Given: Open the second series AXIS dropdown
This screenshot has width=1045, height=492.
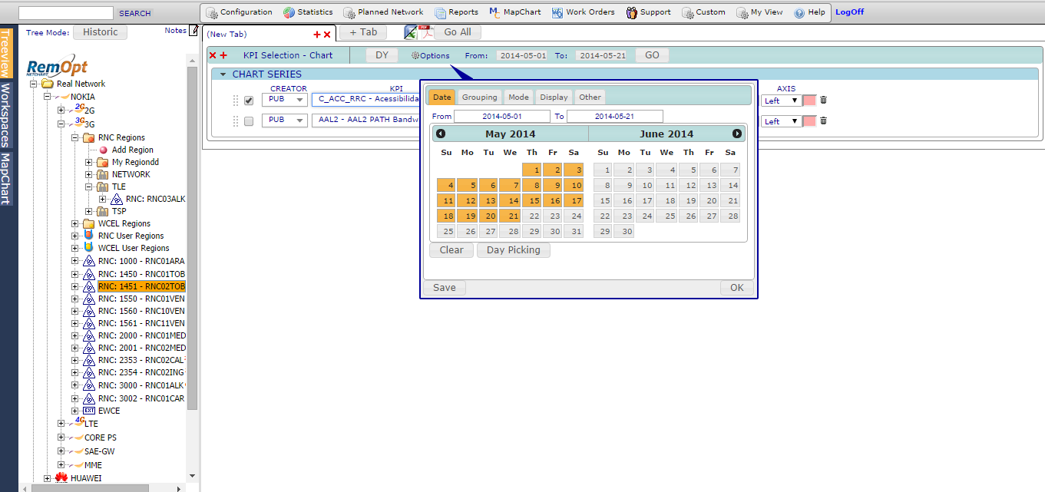Looking at the screenshot, I should (781, 121).
